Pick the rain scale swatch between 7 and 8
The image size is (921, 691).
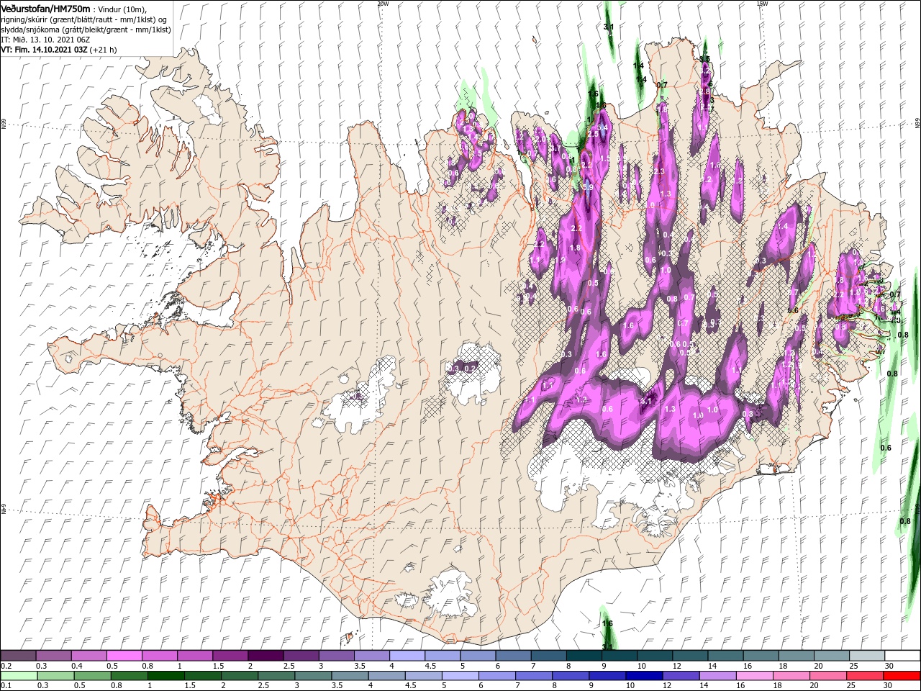532,676
